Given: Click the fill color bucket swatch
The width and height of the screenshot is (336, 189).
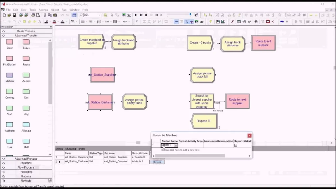Looking at the screenshot, I should point(54,22).
